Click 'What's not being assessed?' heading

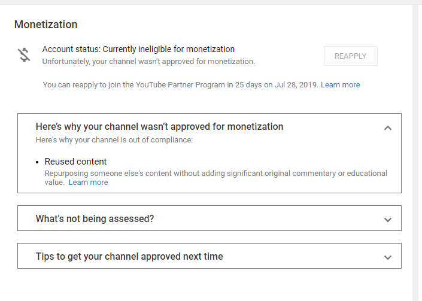point(95,218)
